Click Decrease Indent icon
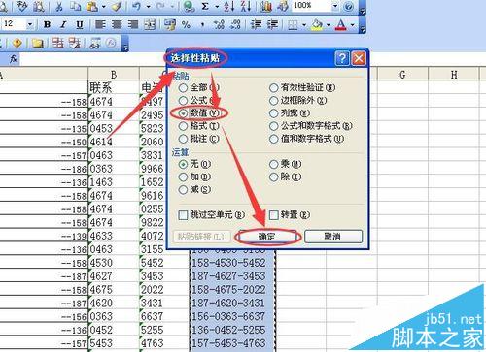This screenshot has width=486, height=352. [257, 24]
